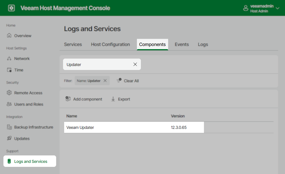Click the Time settings icon
Viewport: 285px width, 174px height.
tap(9, 70)
